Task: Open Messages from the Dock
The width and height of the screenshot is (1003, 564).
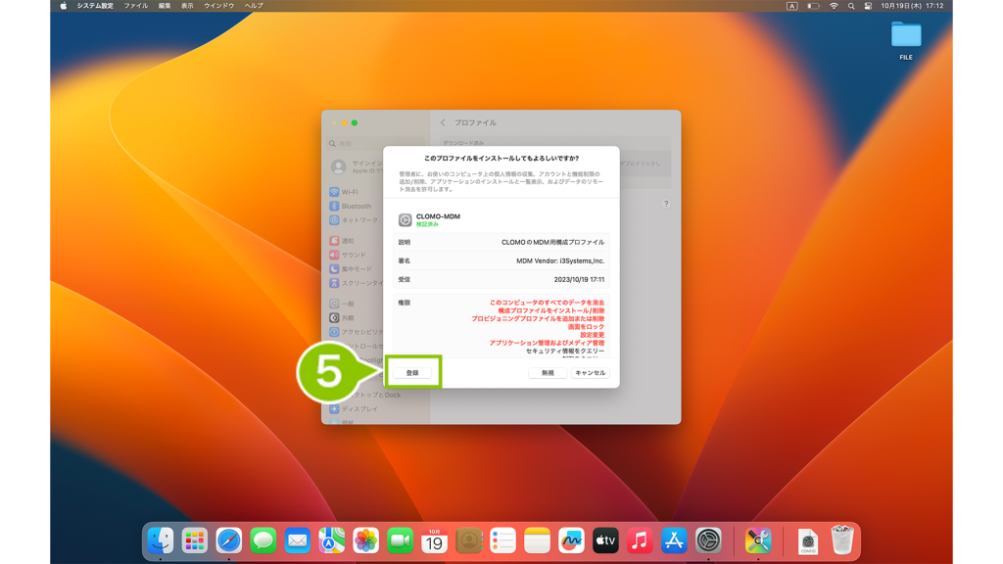Action: 263,540
